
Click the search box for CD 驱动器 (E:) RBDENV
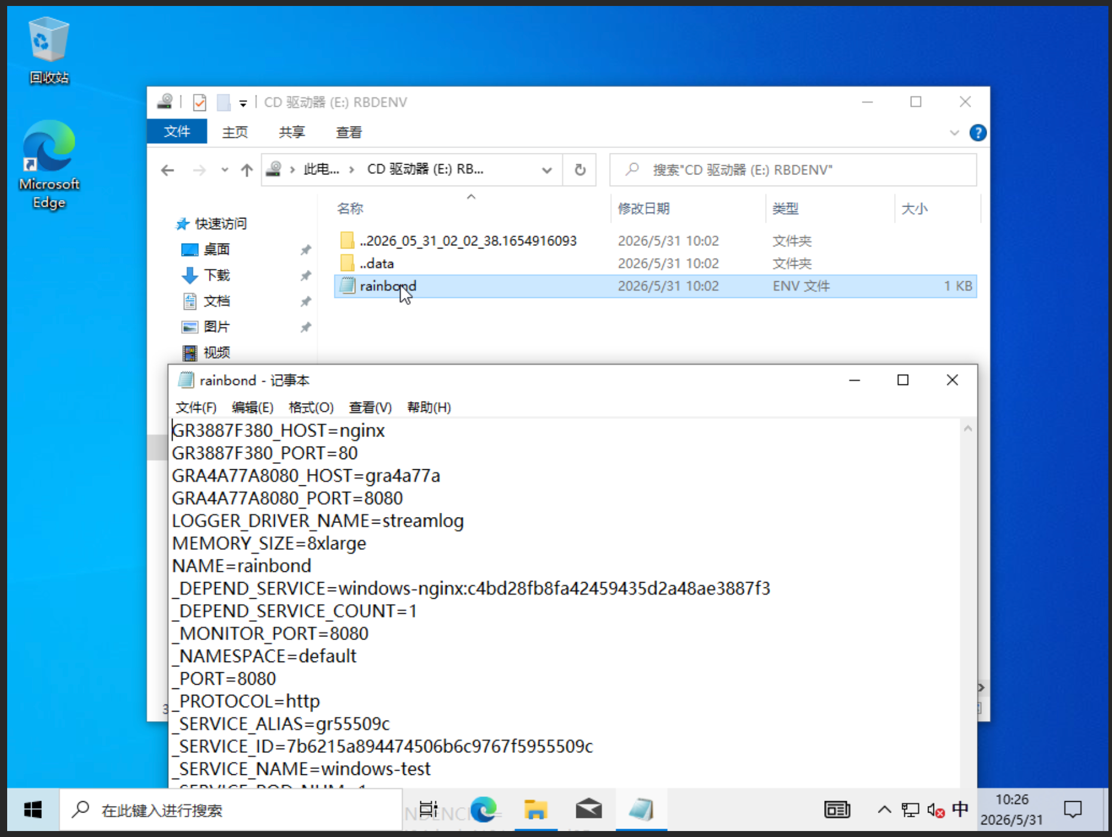pyautogui.click(x=793, y=170)
